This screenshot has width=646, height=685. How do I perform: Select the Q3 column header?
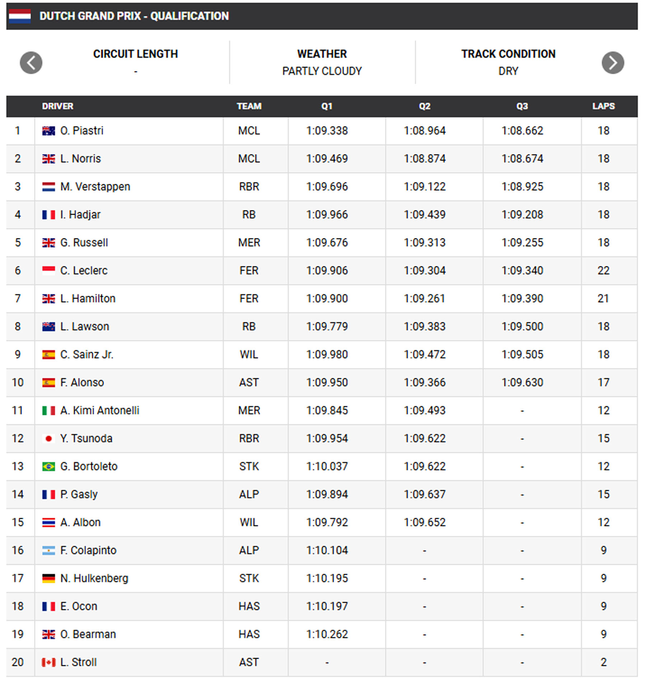point(522,106)
